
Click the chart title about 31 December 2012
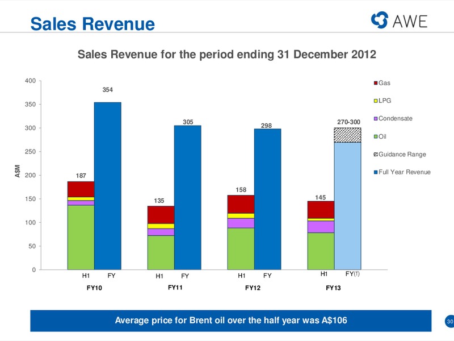pos(226,54)
